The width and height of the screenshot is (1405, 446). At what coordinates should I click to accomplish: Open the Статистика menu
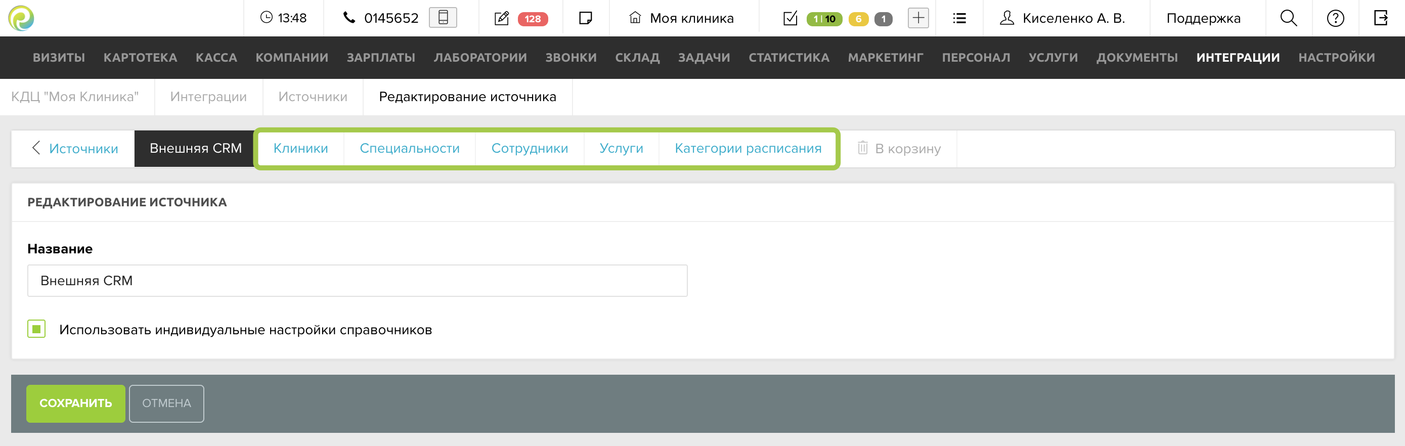[x=789, y=57]
